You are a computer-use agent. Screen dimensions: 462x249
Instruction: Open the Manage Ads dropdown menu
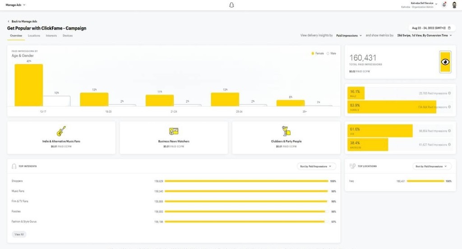(x=15, y=5)
